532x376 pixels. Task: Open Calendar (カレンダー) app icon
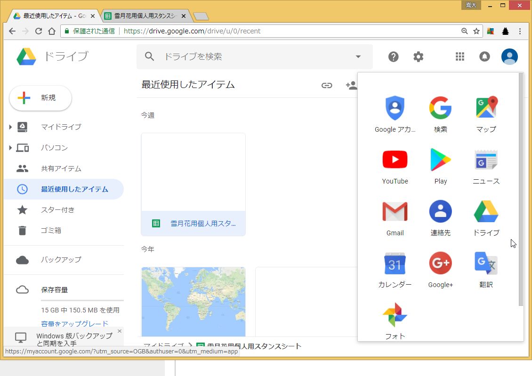tap(395, 270)
